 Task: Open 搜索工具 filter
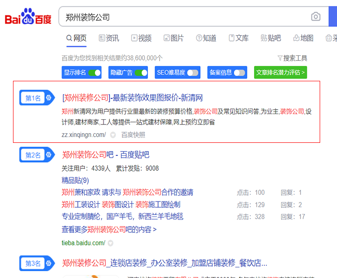[292, 58]
